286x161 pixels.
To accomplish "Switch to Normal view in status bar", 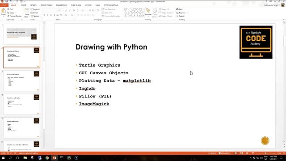I will pyautogui.click(x=236, y=153).
